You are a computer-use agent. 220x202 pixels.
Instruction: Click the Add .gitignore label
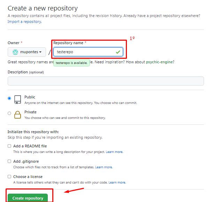[26, 161]
